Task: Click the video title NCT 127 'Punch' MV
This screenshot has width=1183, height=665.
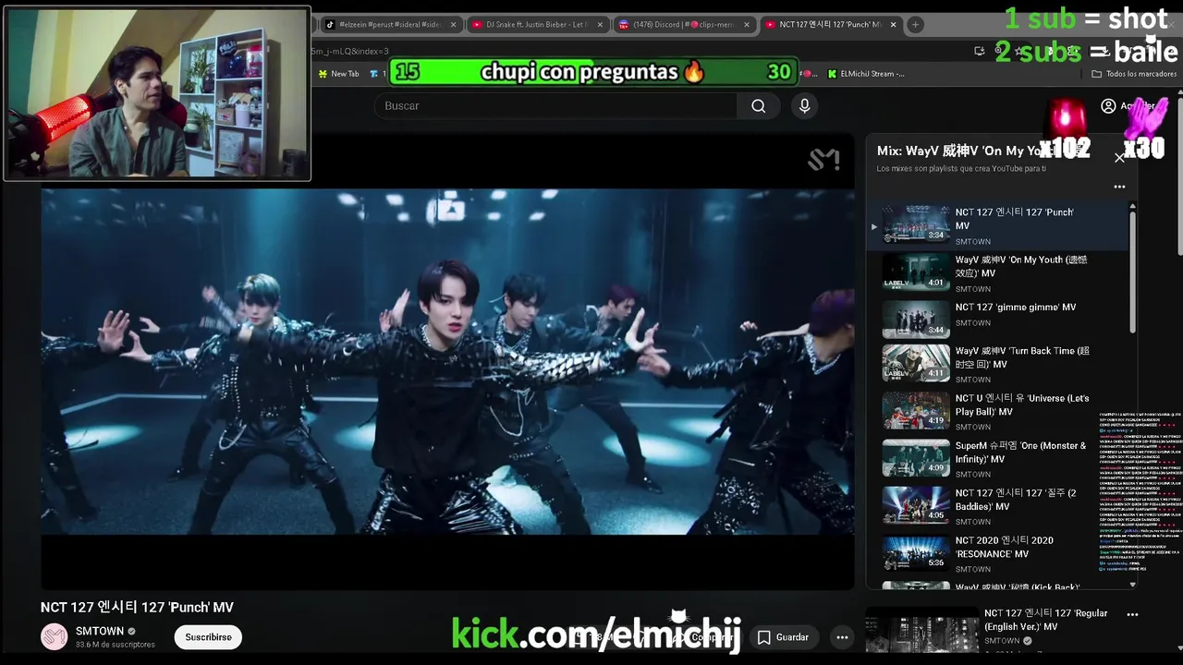Action: coord(137,607)
